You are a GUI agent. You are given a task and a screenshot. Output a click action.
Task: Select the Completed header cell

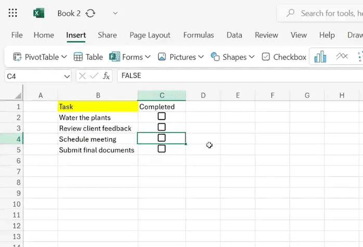pos(162,107)
